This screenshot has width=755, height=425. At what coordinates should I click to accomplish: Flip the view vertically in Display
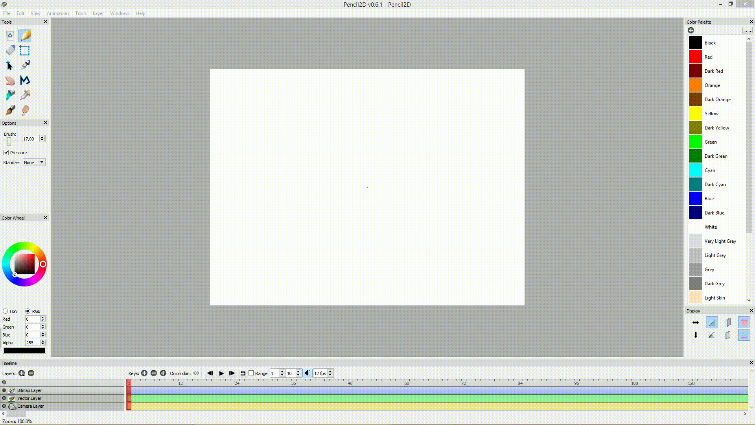coord(696,335)
